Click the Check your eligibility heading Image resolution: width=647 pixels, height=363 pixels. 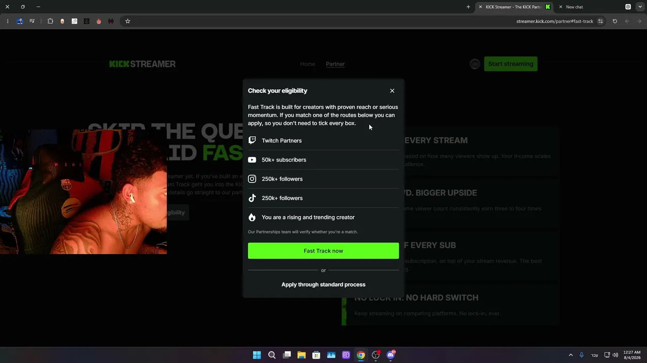(278, 91)
